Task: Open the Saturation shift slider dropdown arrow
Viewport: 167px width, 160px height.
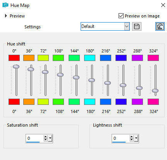Action: 50,138
